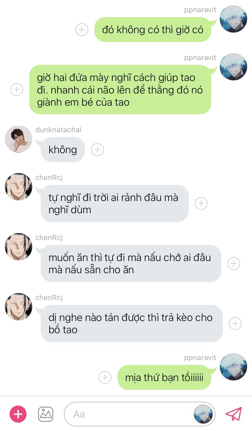Send message with paper plane icon
The height and width of the screenshot is (431, 252).
[x=233, y=414]
